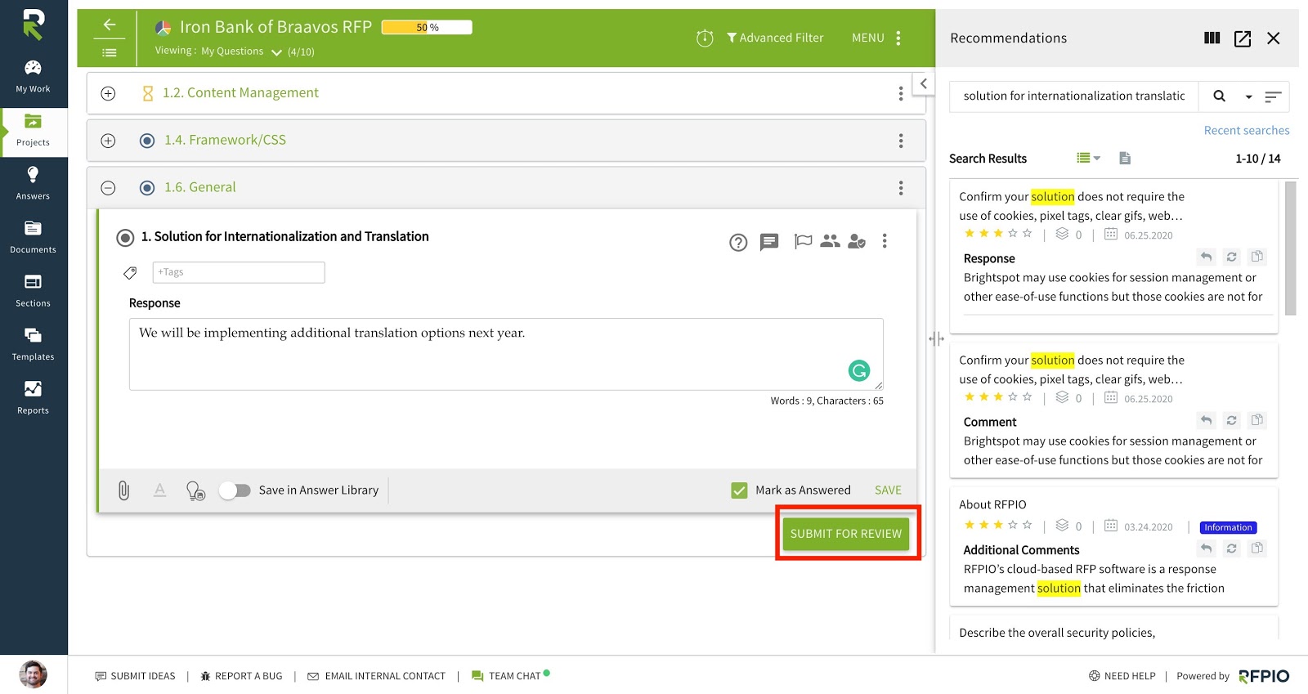Open Reports in sidebar
The width and height of the screenshot is (1308, 694).
click(x=33, y=398)
